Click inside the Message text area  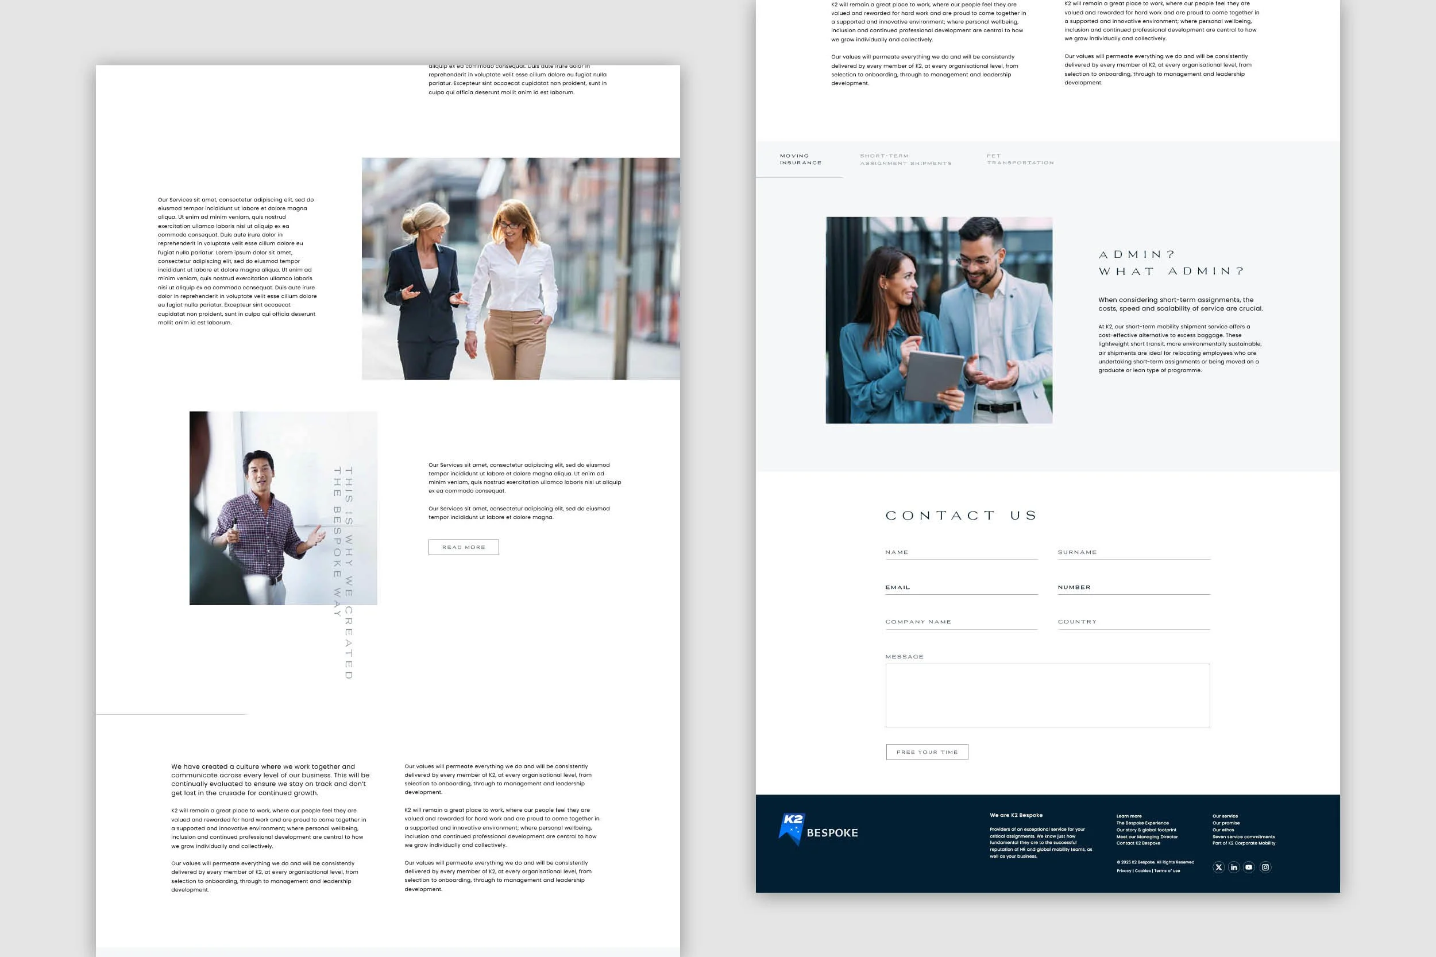pyautogui.click(x=1047, y=695)
